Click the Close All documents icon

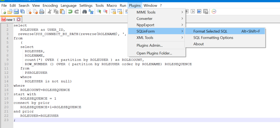pos(35,12)
